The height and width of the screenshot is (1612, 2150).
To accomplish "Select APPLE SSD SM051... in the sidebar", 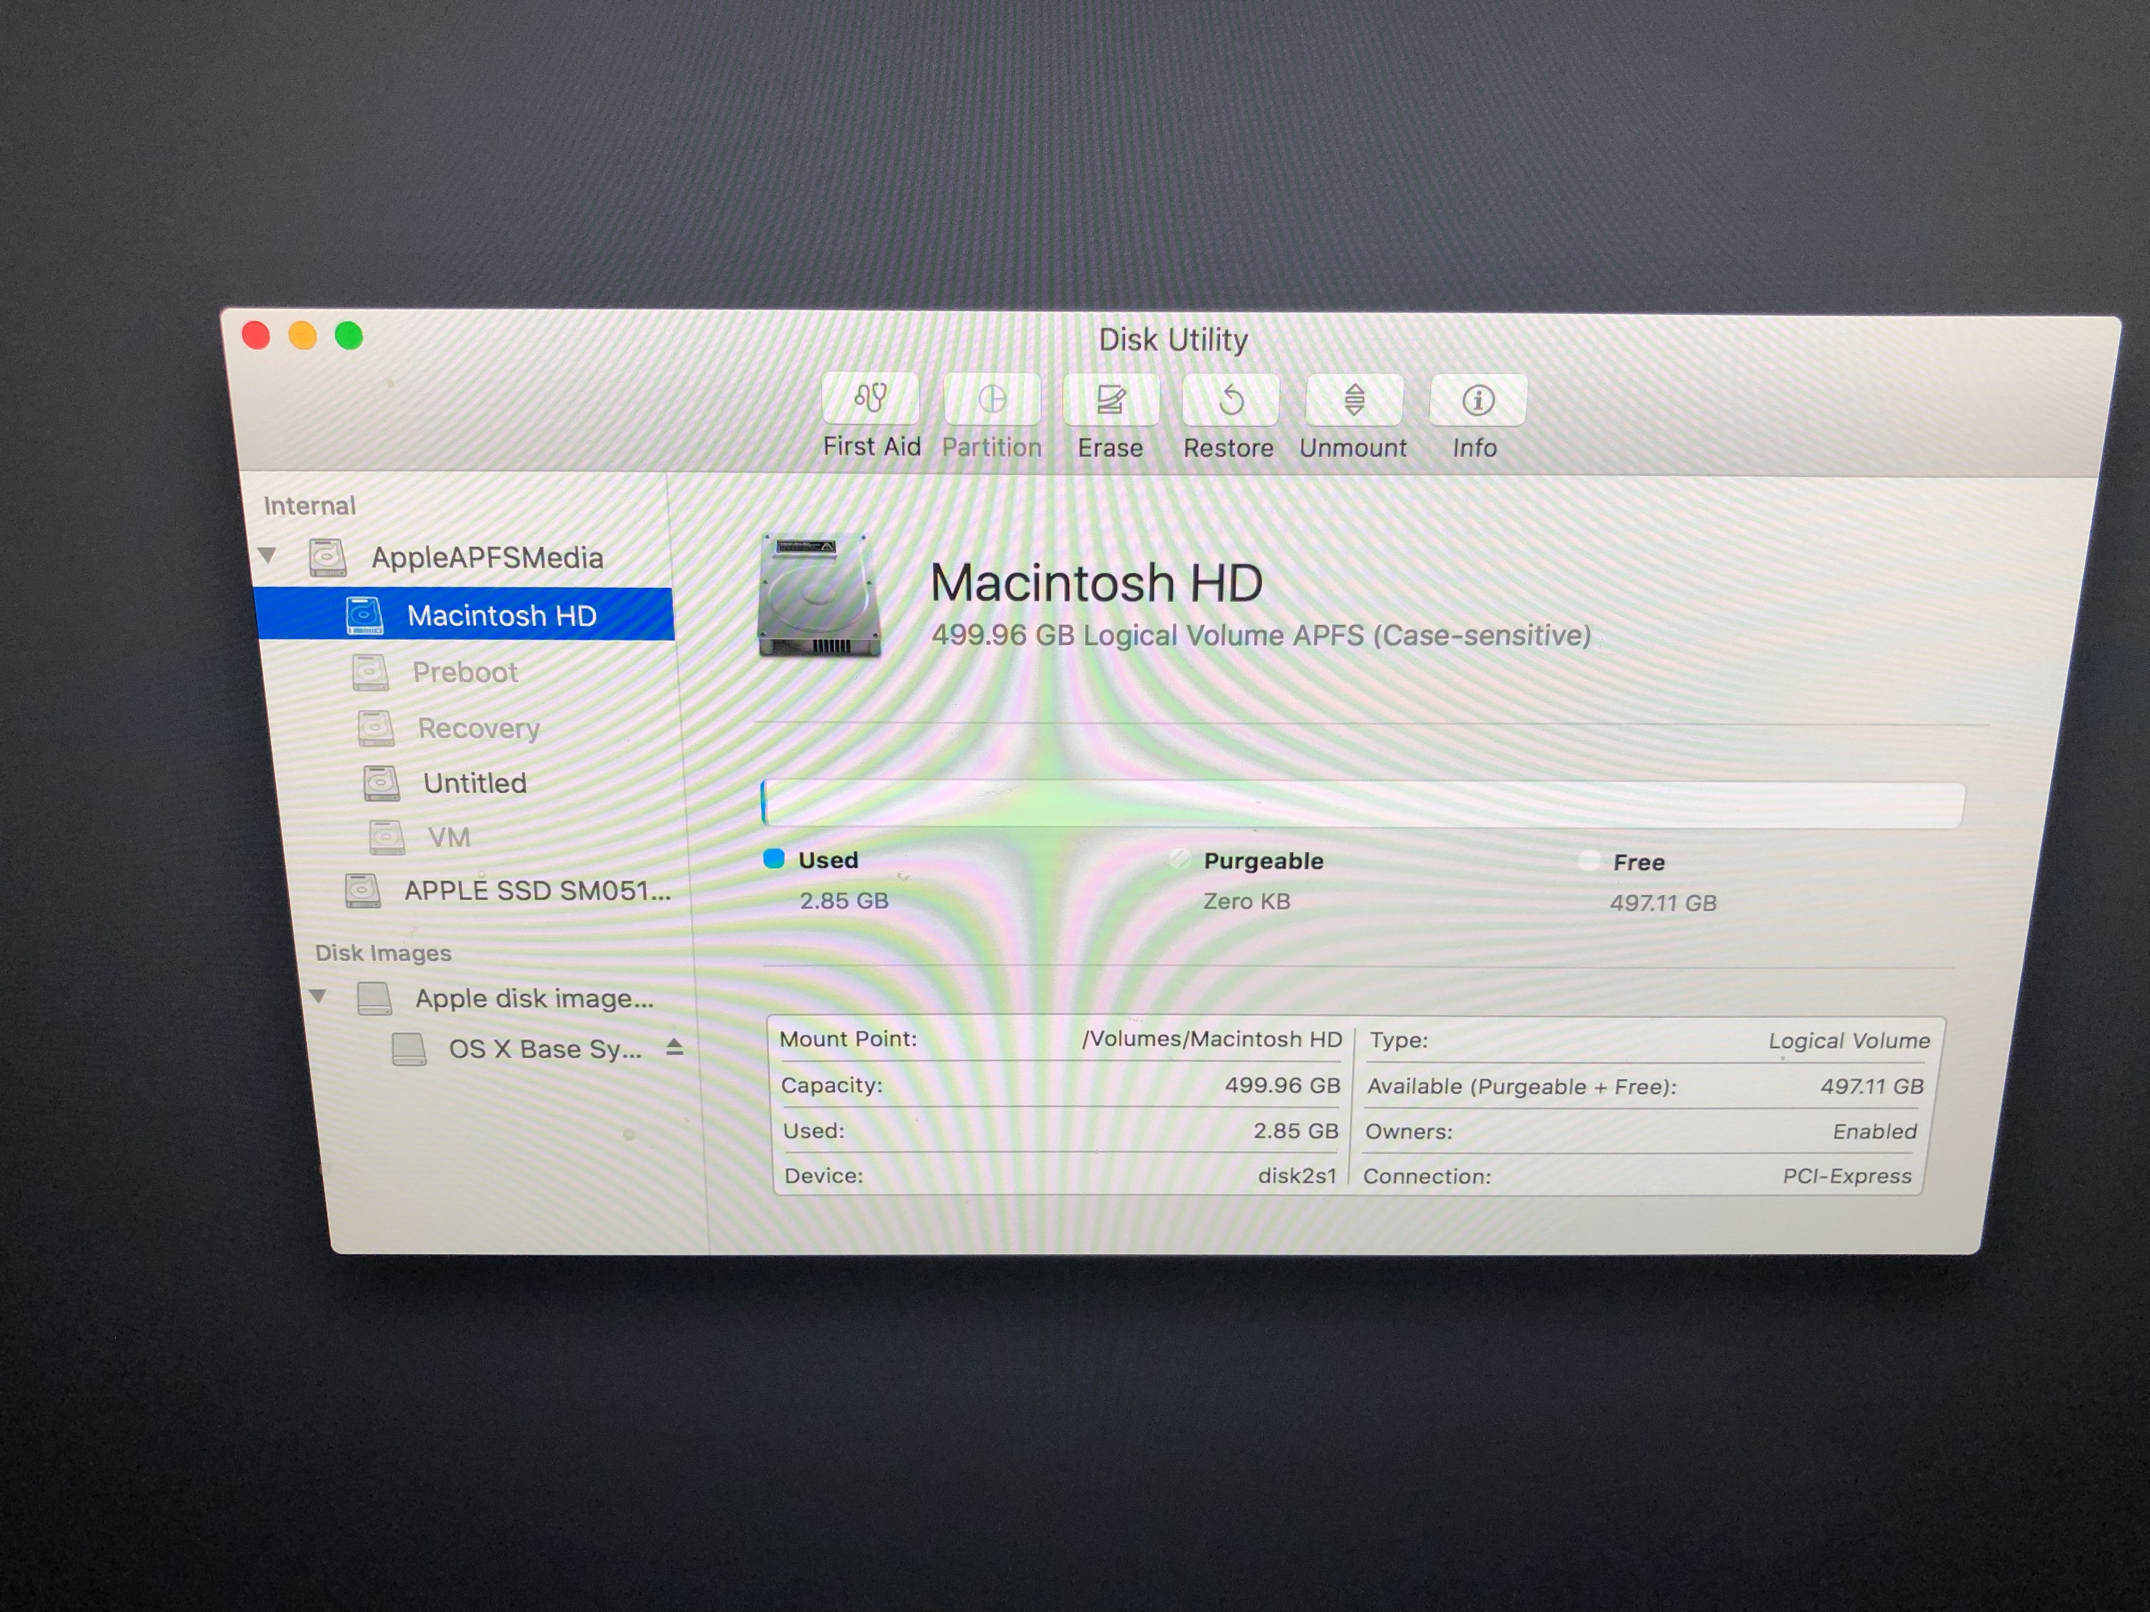I will [x=486, y=890].
